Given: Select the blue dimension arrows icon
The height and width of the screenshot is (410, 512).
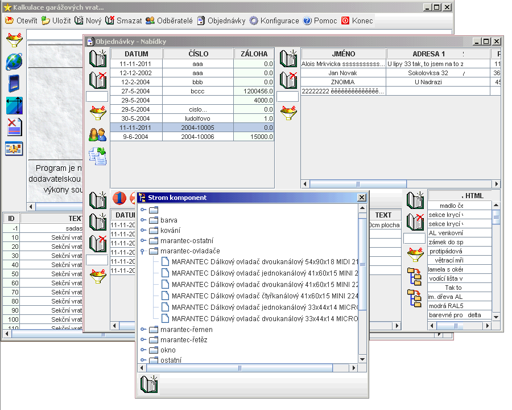Looking at the screenshot, I should click(14, 105).
